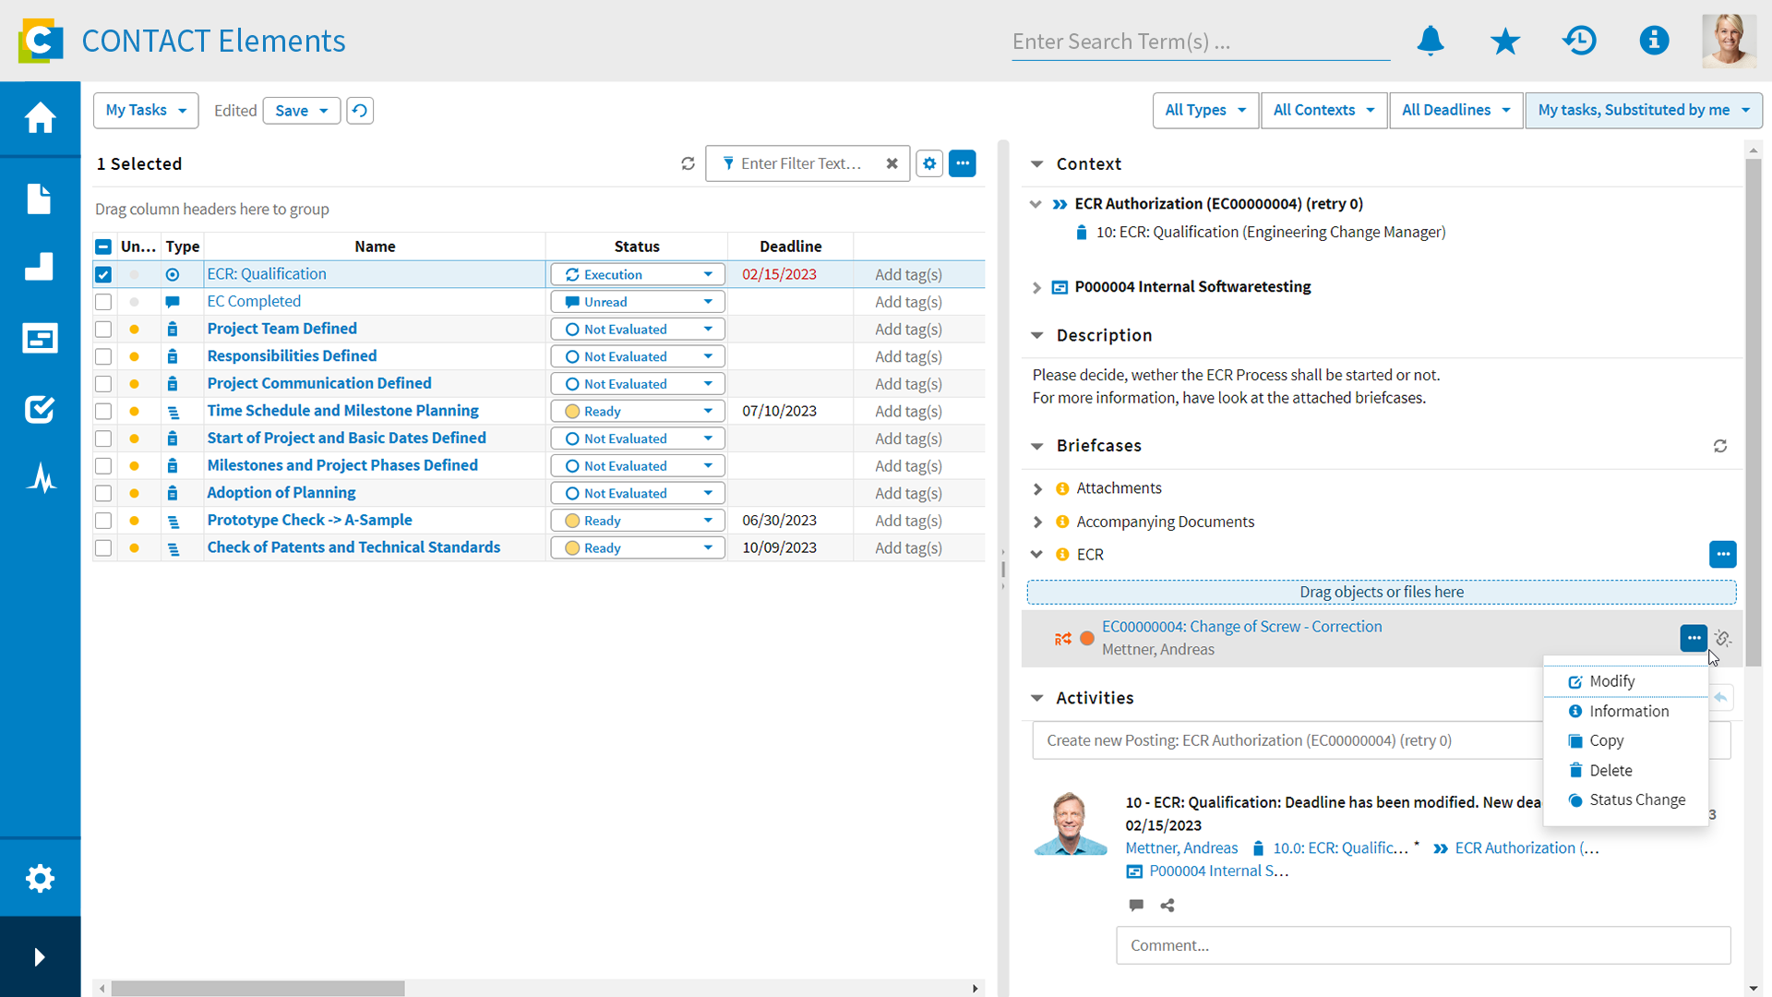Click the share icon under posting
The height and width of the screenshot is (997, 1772).
point(1167,906)
